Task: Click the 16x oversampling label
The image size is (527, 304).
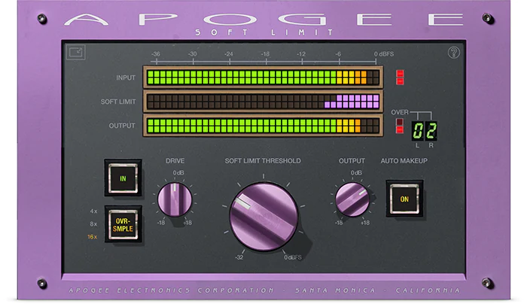Action: pos(93,237)
